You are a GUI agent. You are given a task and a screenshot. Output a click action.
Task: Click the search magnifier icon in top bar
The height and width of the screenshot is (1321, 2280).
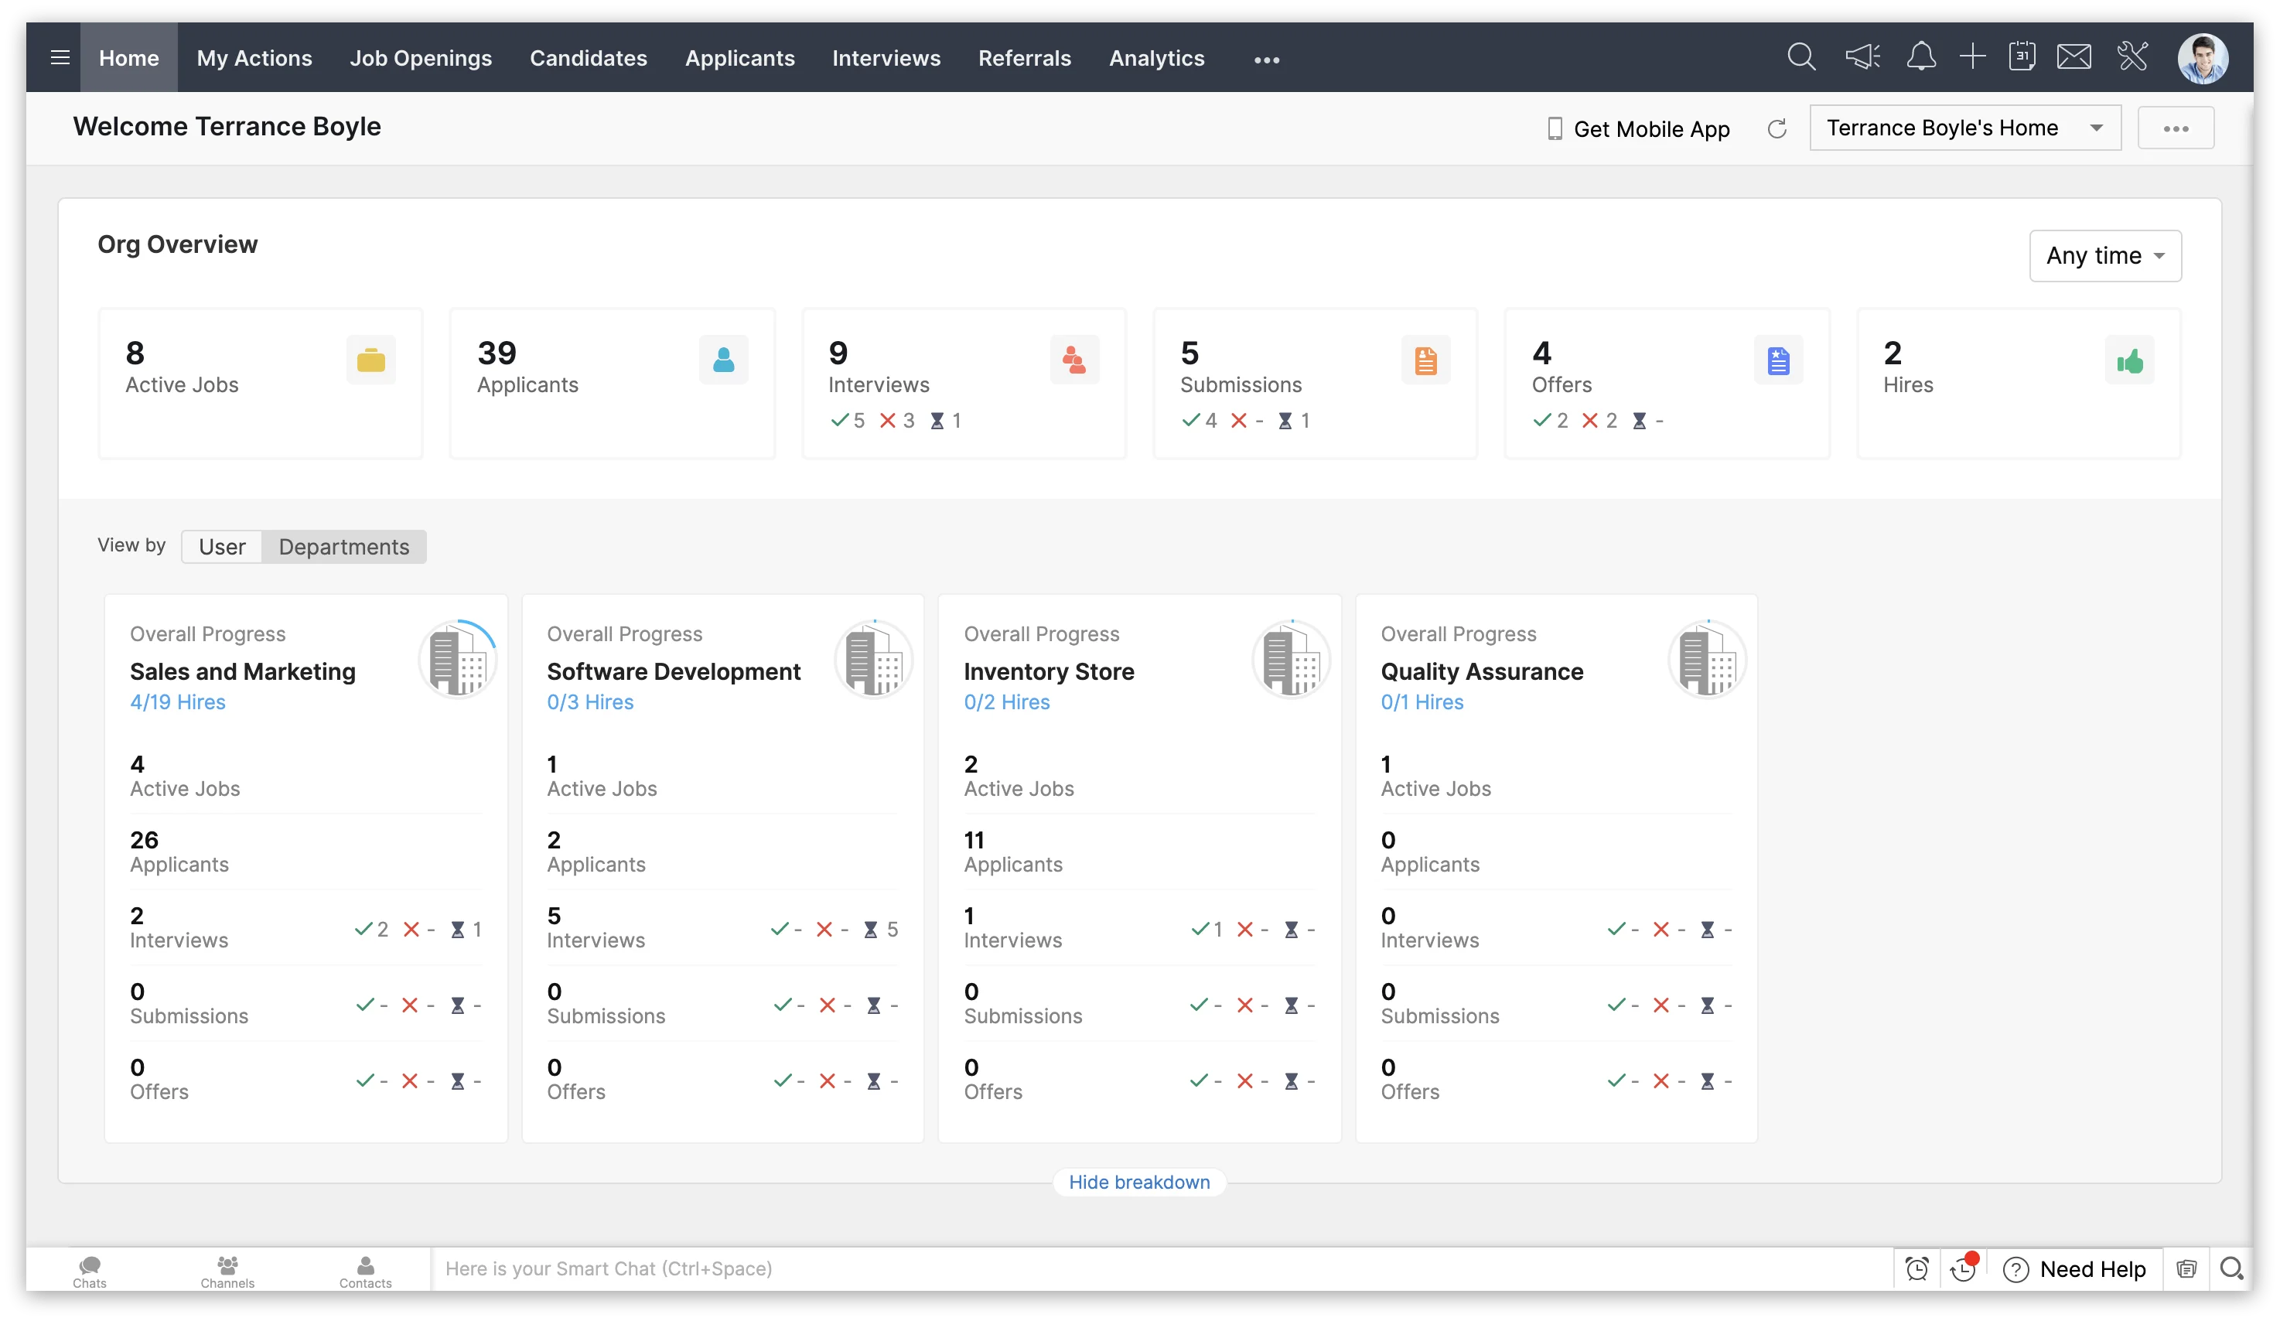point(1800,57)
